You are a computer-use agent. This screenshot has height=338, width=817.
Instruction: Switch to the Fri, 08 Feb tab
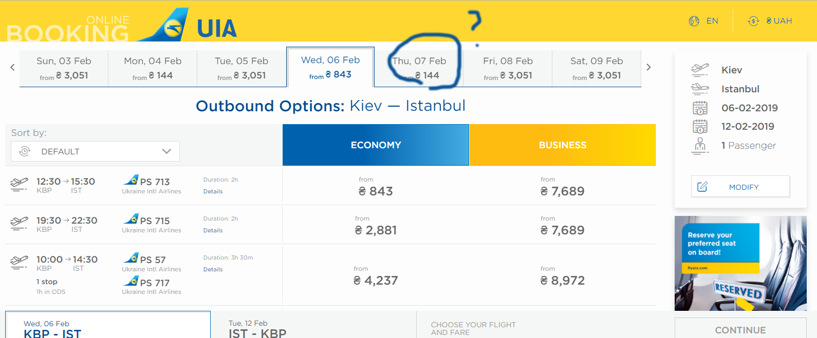click(508, 68)
